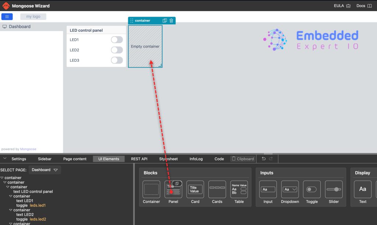Switch to the REST API tab
The image size is (377, 225).
[139, 159]
